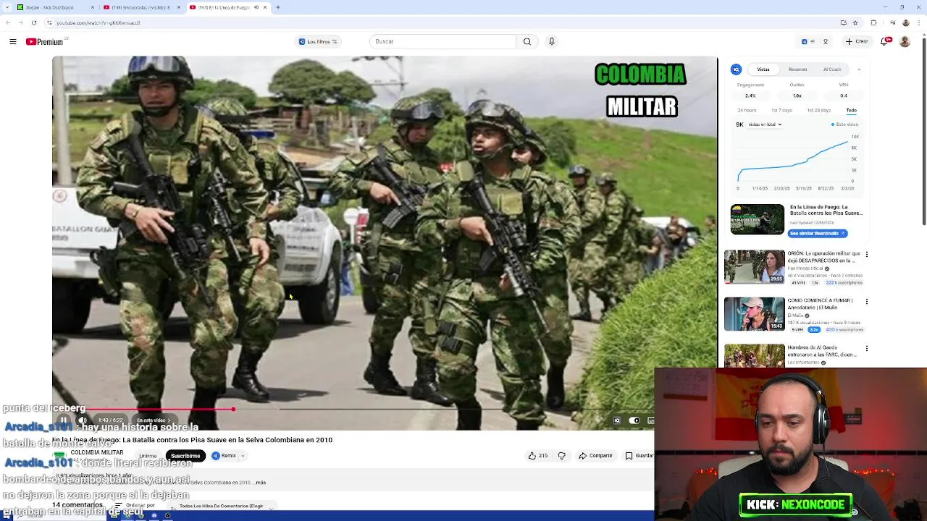
Task: Expand the Remix dropdown arrow
Action: 243,456
